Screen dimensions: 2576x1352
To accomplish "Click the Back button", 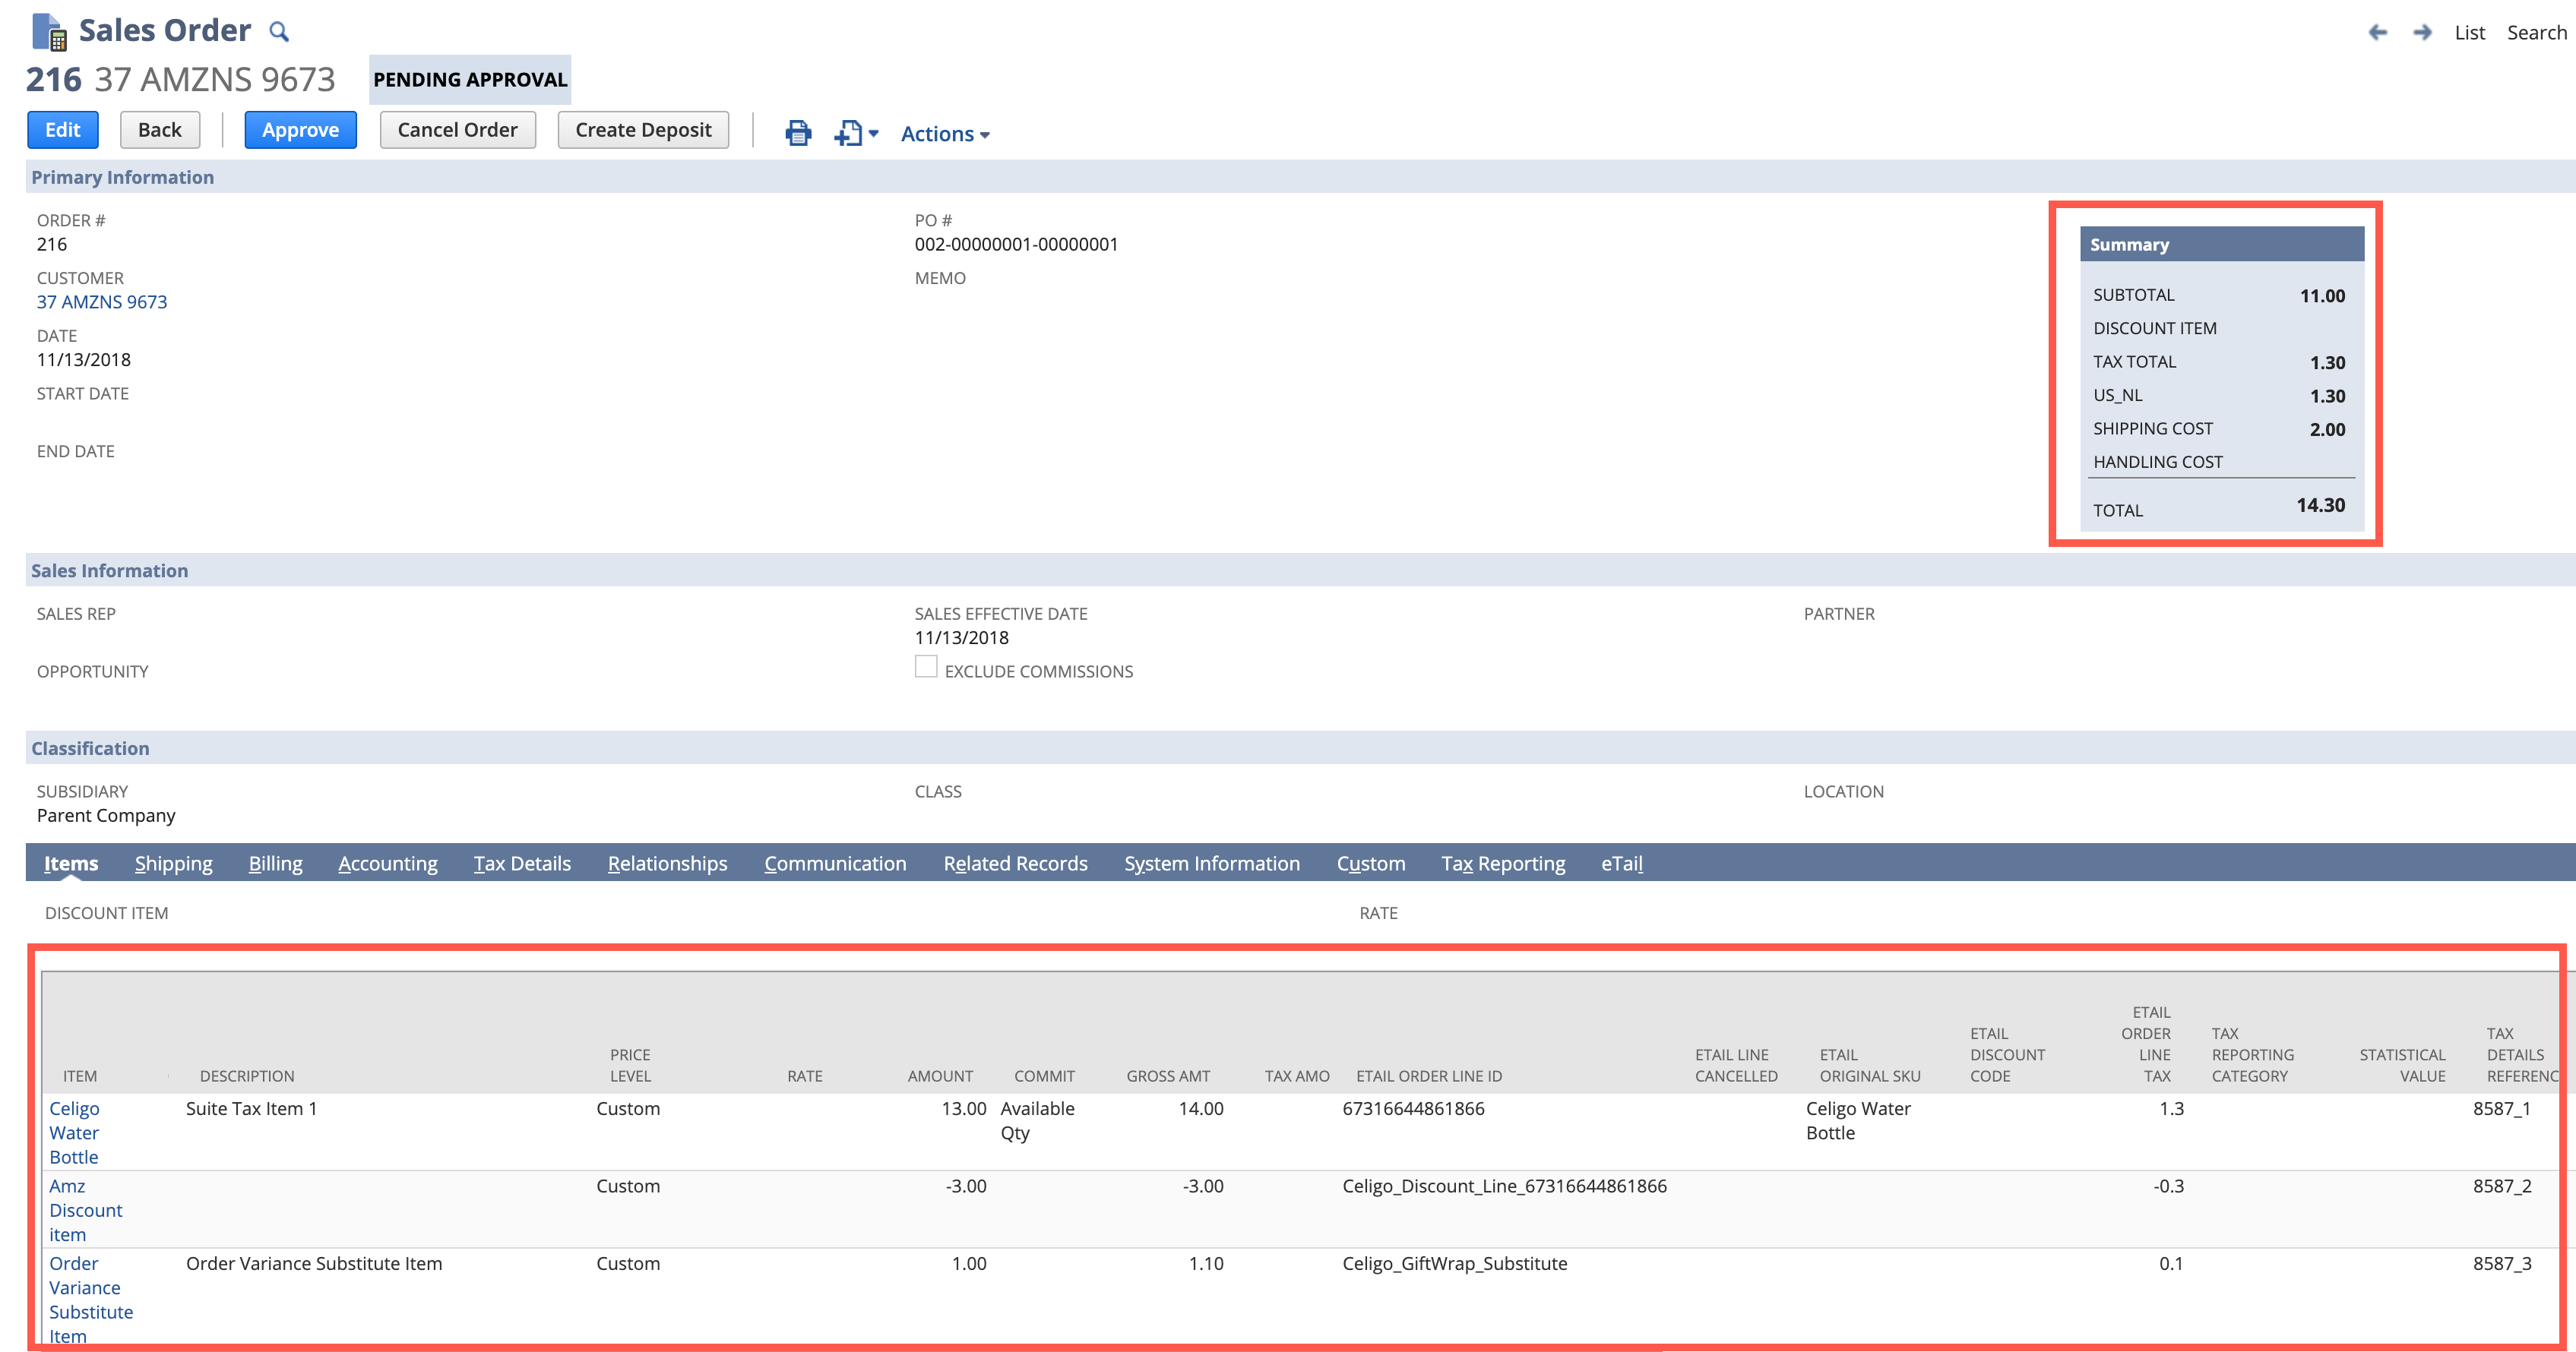I will [x=160, y=130].
